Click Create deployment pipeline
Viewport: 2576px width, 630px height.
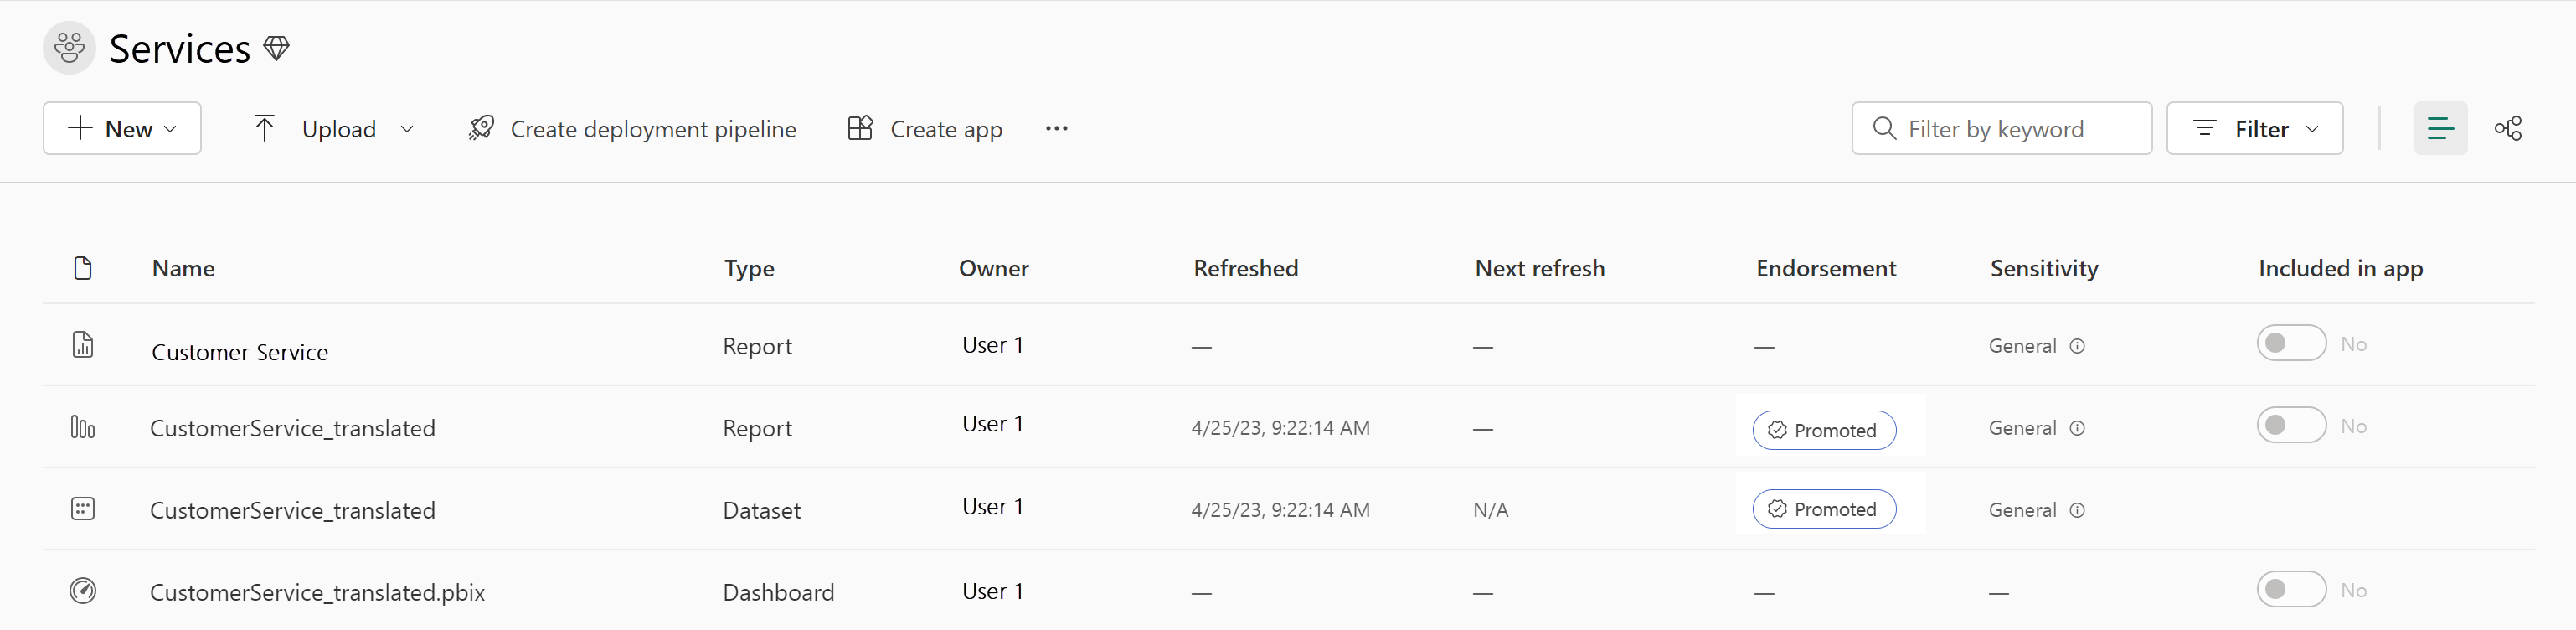[x=632, y=129]
